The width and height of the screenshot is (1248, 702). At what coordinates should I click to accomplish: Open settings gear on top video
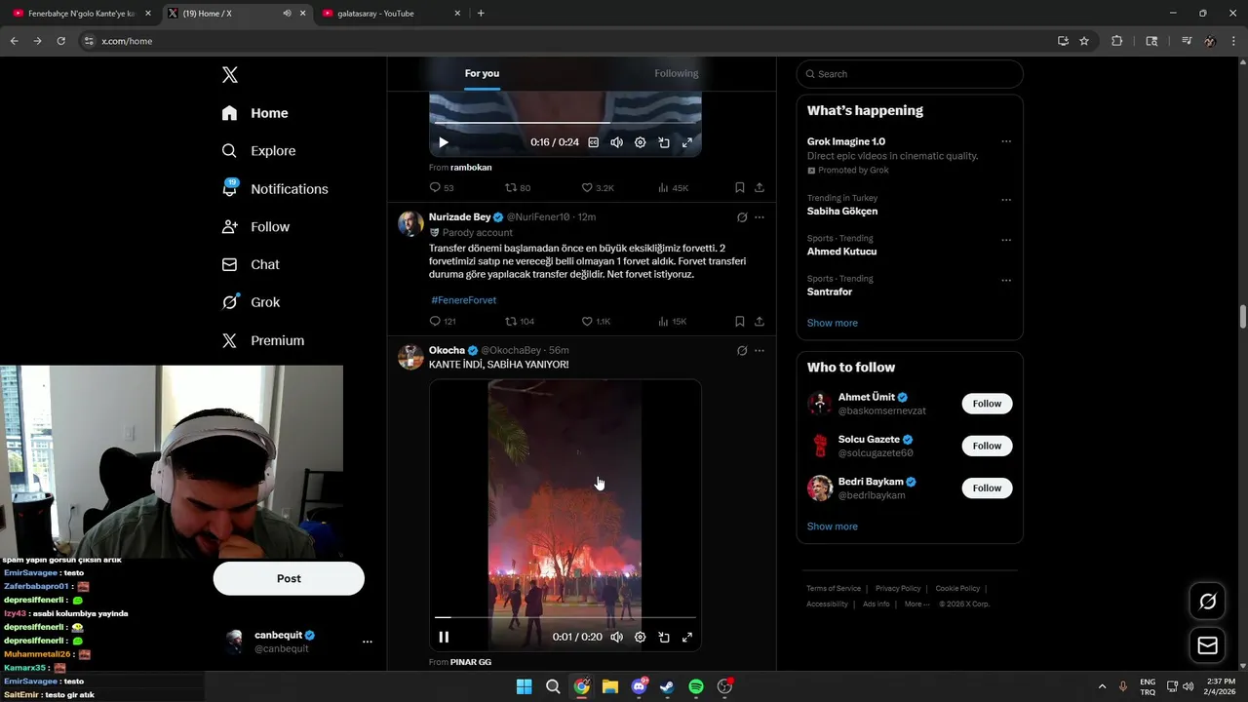coord(640,142)
